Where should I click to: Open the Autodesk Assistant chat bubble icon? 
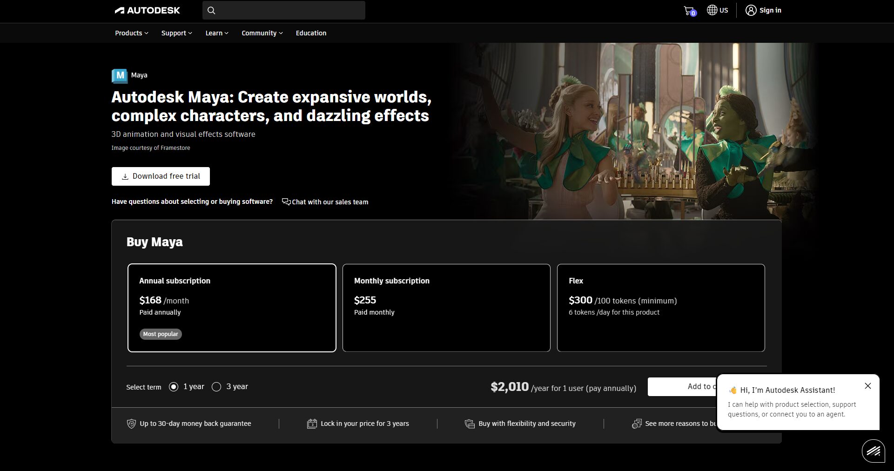[x=873, y=451]
